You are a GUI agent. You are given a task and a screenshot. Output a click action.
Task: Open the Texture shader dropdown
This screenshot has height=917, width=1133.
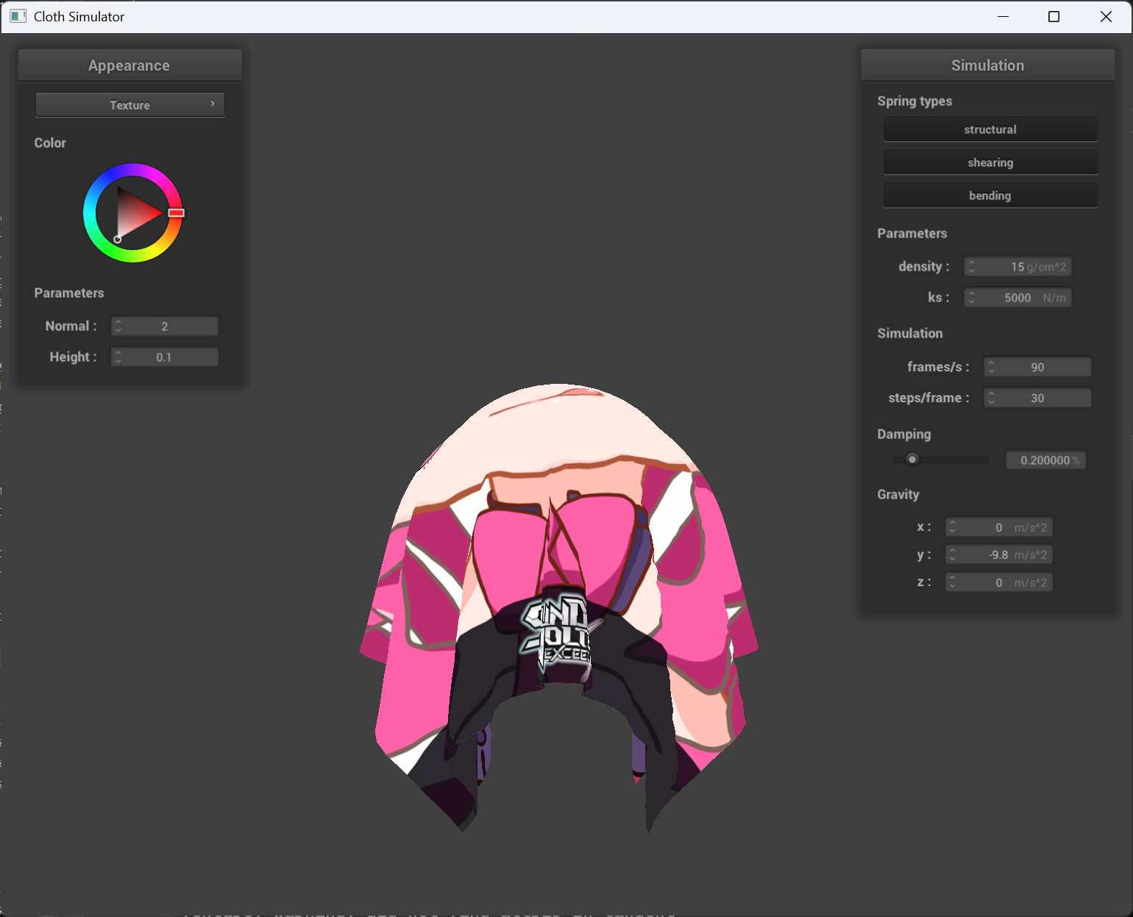coord(129,104)
